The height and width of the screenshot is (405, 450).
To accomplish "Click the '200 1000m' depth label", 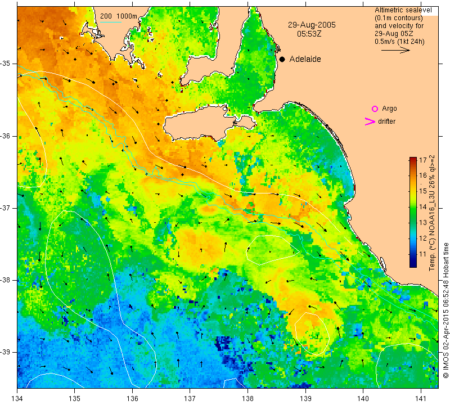I will (119, 16).
